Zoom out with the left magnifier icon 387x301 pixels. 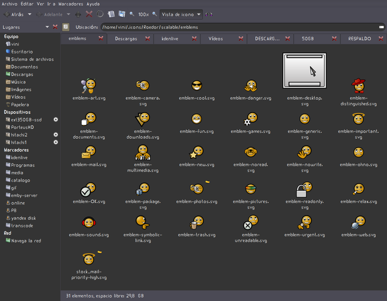click(x=132, y=14)
